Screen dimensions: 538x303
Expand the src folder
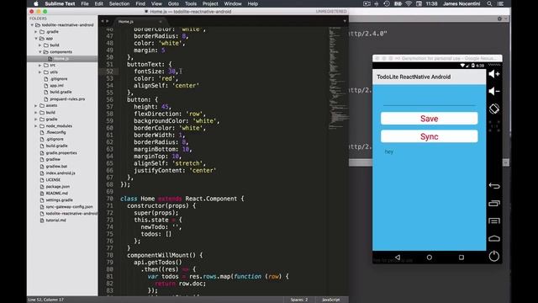[x=40, y=66]
